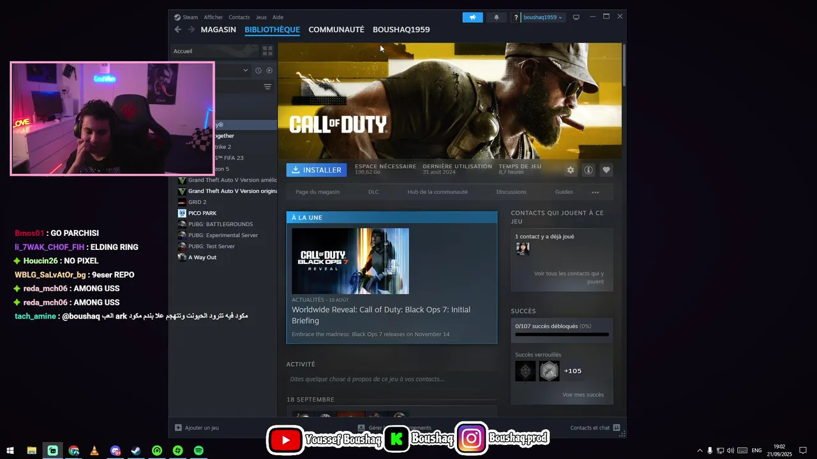Click the Windows Start button
This screenshot has width=817, height=459.
[x=10, y=451]
